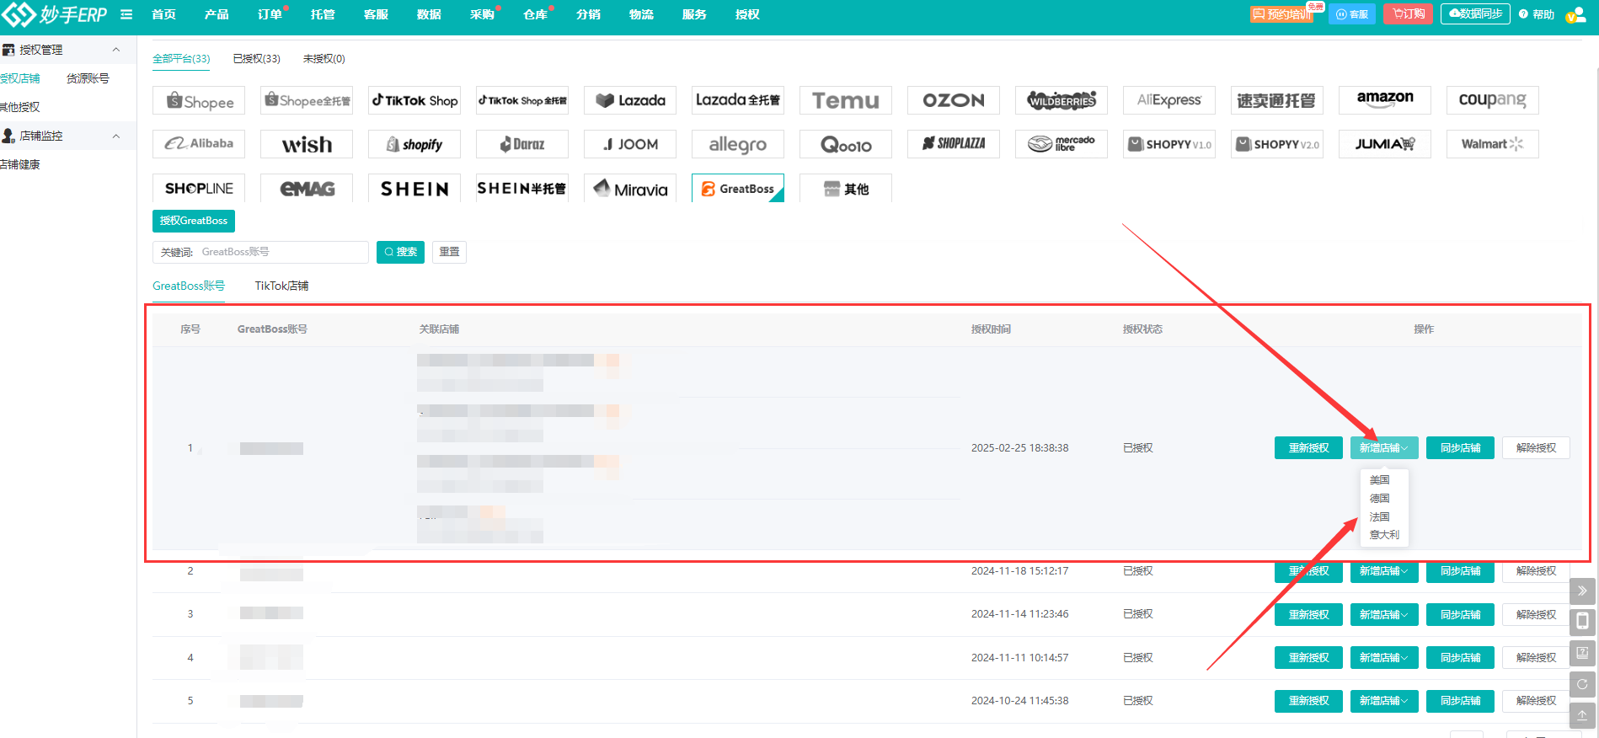Select the OZON platform logo
The height and width of the screenshot is (738, 1599).
point(954,100)
